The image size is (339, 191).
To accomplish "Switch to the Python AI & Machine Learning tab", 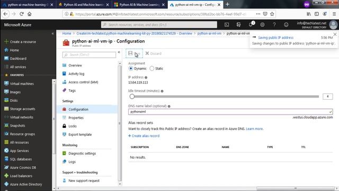I will [x=140, y=5].
